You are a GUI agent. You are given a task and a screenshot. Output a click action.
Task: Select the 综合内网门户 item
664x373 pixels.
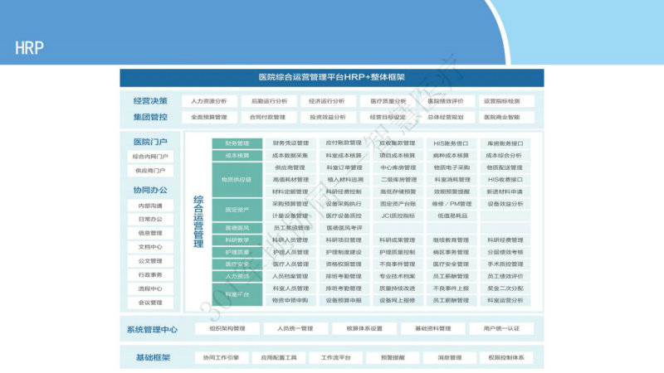click(x=150, y=157)
